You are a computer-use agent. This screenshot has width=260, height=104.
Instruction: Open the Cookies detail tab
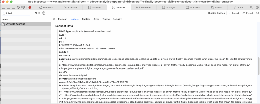[86, 19]
